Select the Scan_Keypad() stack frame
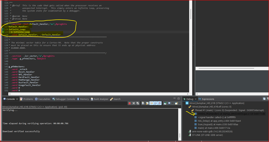The height and width of the screenshot is (142, 269). tap(216, 124)
